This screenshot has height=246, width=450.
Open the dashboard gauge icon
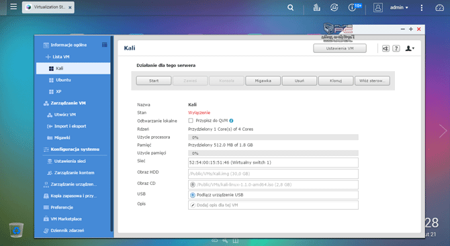(x=439, y=8)
